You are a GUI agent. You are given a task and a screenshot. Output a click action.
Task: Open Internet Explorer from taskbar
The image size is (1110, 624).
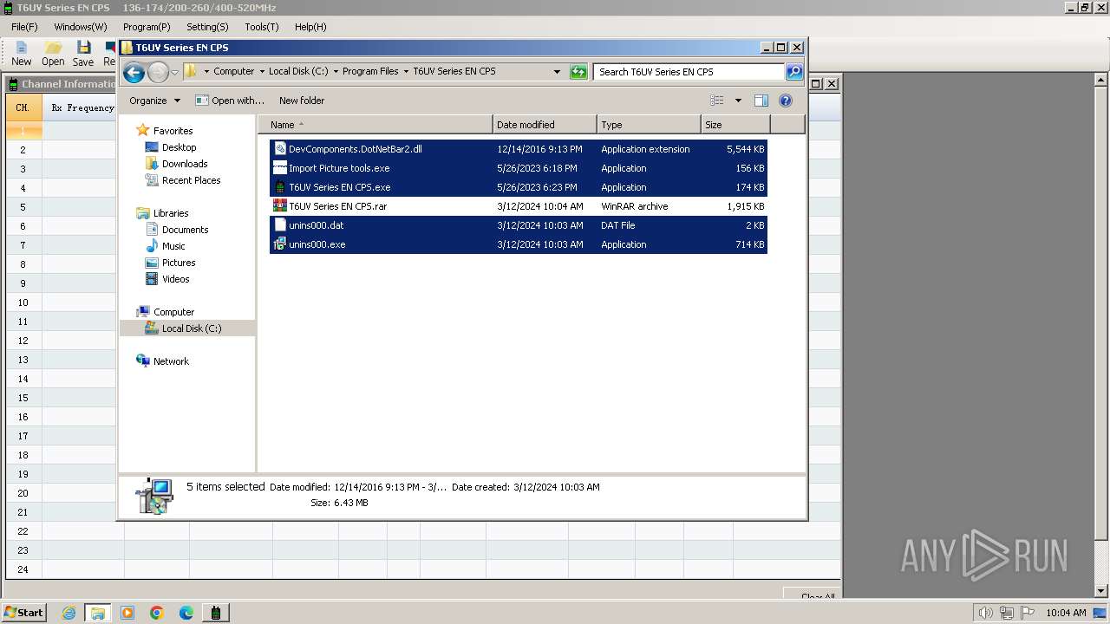click(69, 613)
